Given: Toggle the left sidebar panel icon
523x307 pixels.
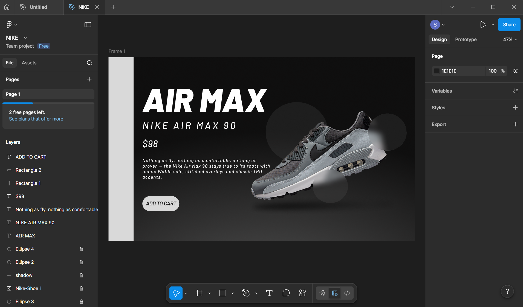Looking at the screenshot, I should 88,25.
